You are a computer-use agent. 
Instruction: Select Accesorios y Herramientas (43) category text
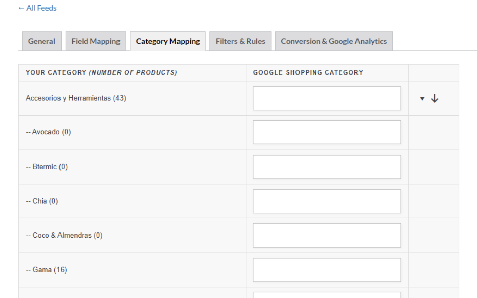tap(76, 98)
